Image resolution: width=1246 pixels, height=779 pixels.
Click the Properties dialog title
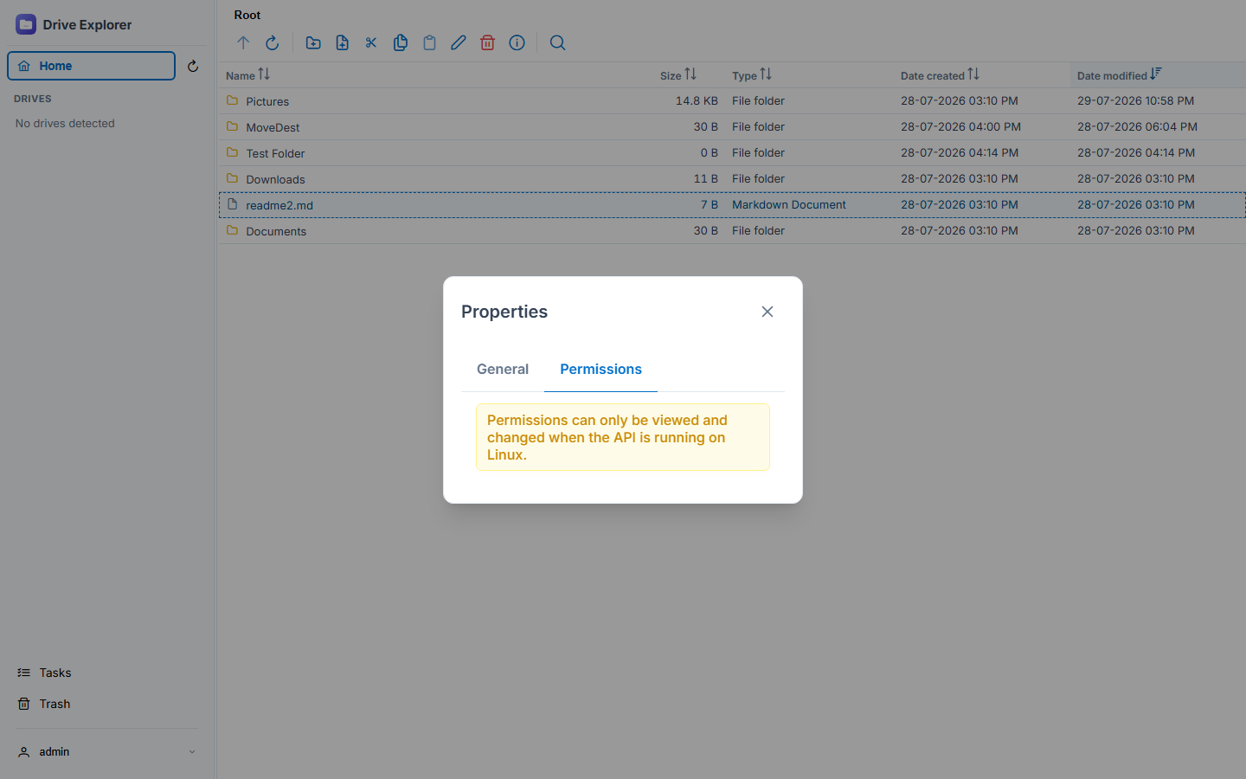(x=504, y=312)
